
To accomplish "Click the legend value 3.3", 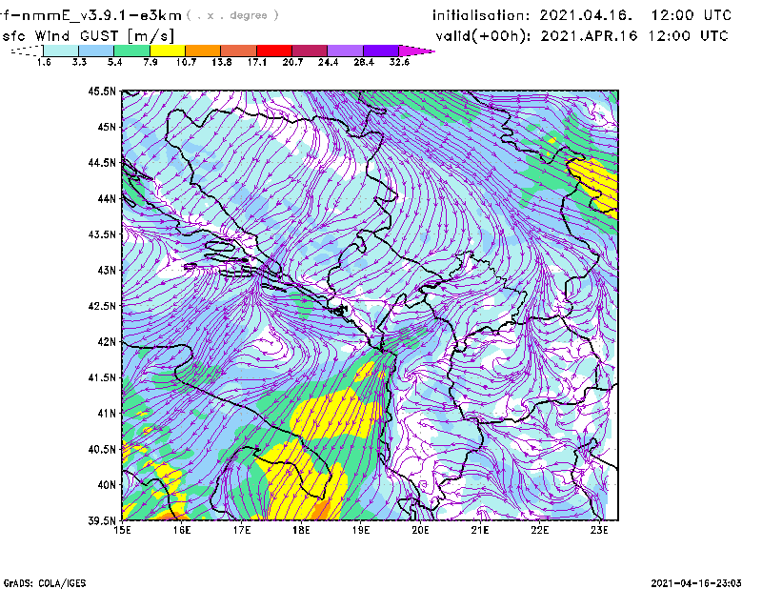I will [79, 62].
